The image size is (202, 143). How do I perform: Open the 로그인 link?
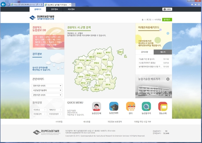point(149,19)
